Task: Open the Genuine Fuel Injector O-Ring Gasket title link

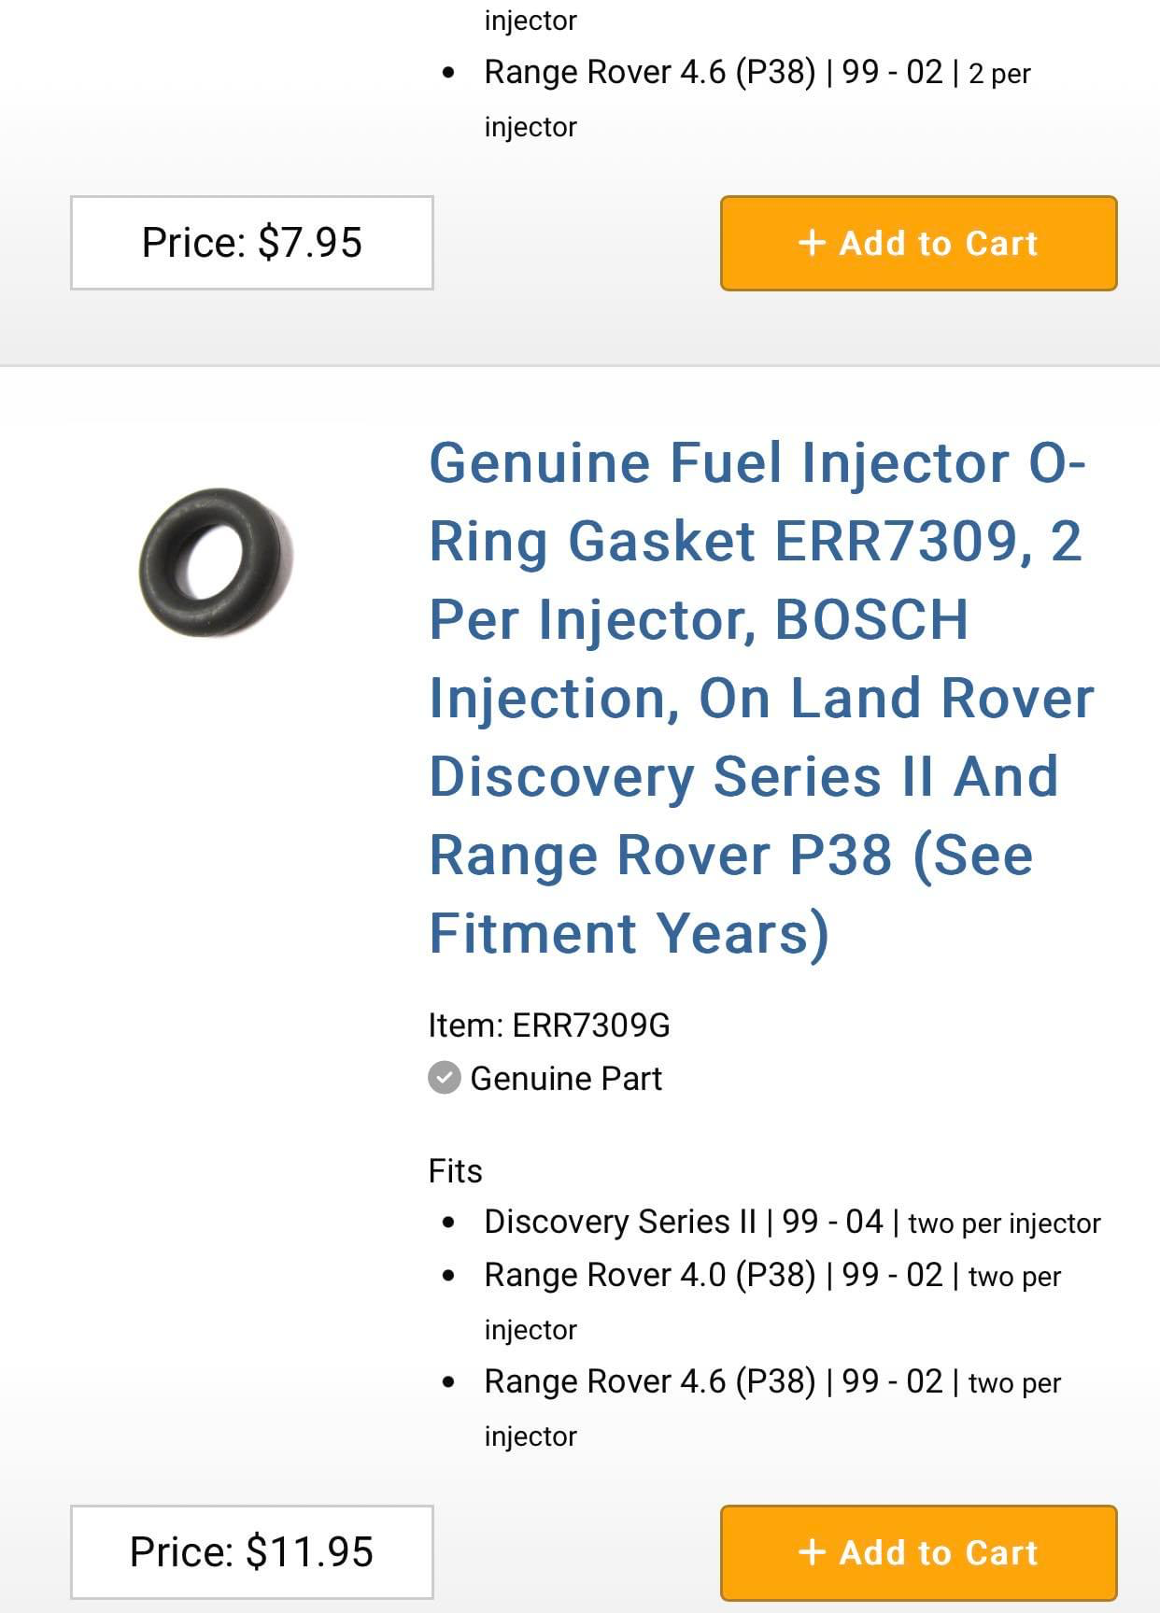Action: point(758,697)
